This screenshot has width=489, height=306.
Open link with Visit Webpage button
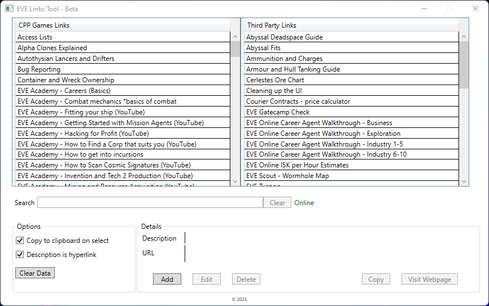pos(430,279)
